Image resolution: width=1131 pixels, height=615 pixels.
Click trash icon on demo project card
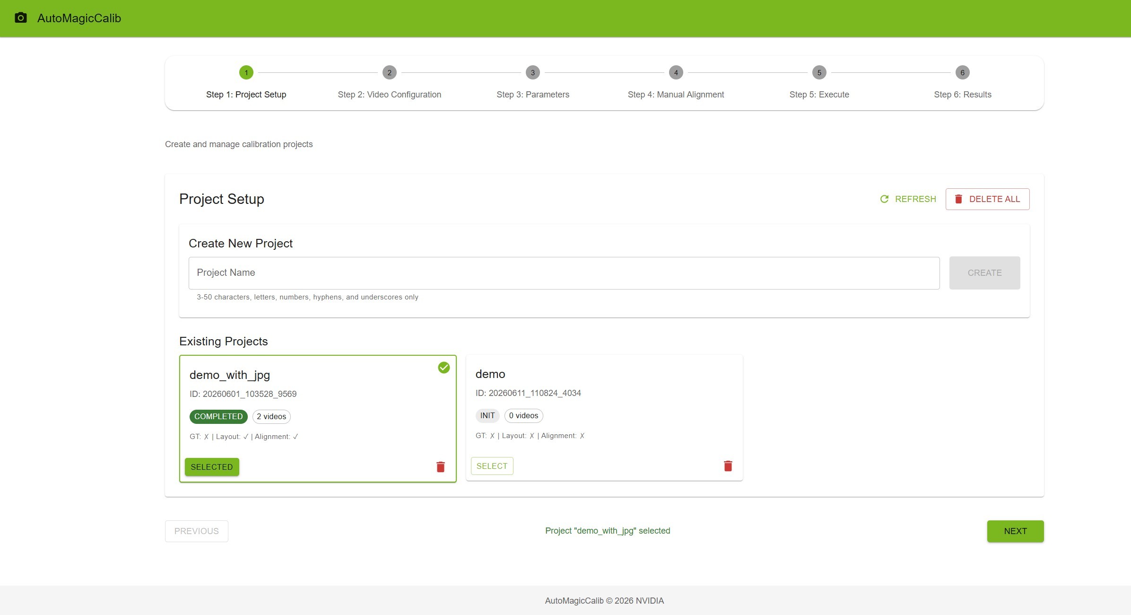coord(728,466)
